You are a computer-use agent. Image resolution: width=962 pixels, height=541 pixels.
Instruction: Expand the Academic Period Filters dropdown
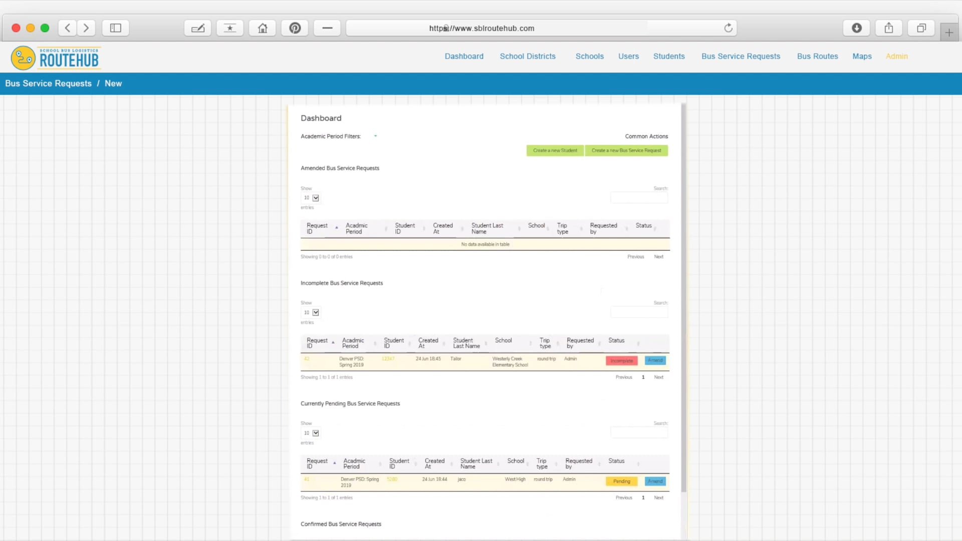375,136
